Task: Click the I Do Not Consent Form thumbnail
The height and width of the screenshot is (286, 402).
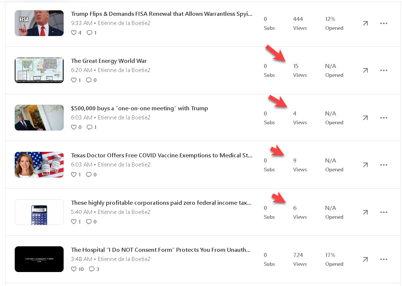Action: click(x=39, y=259)
